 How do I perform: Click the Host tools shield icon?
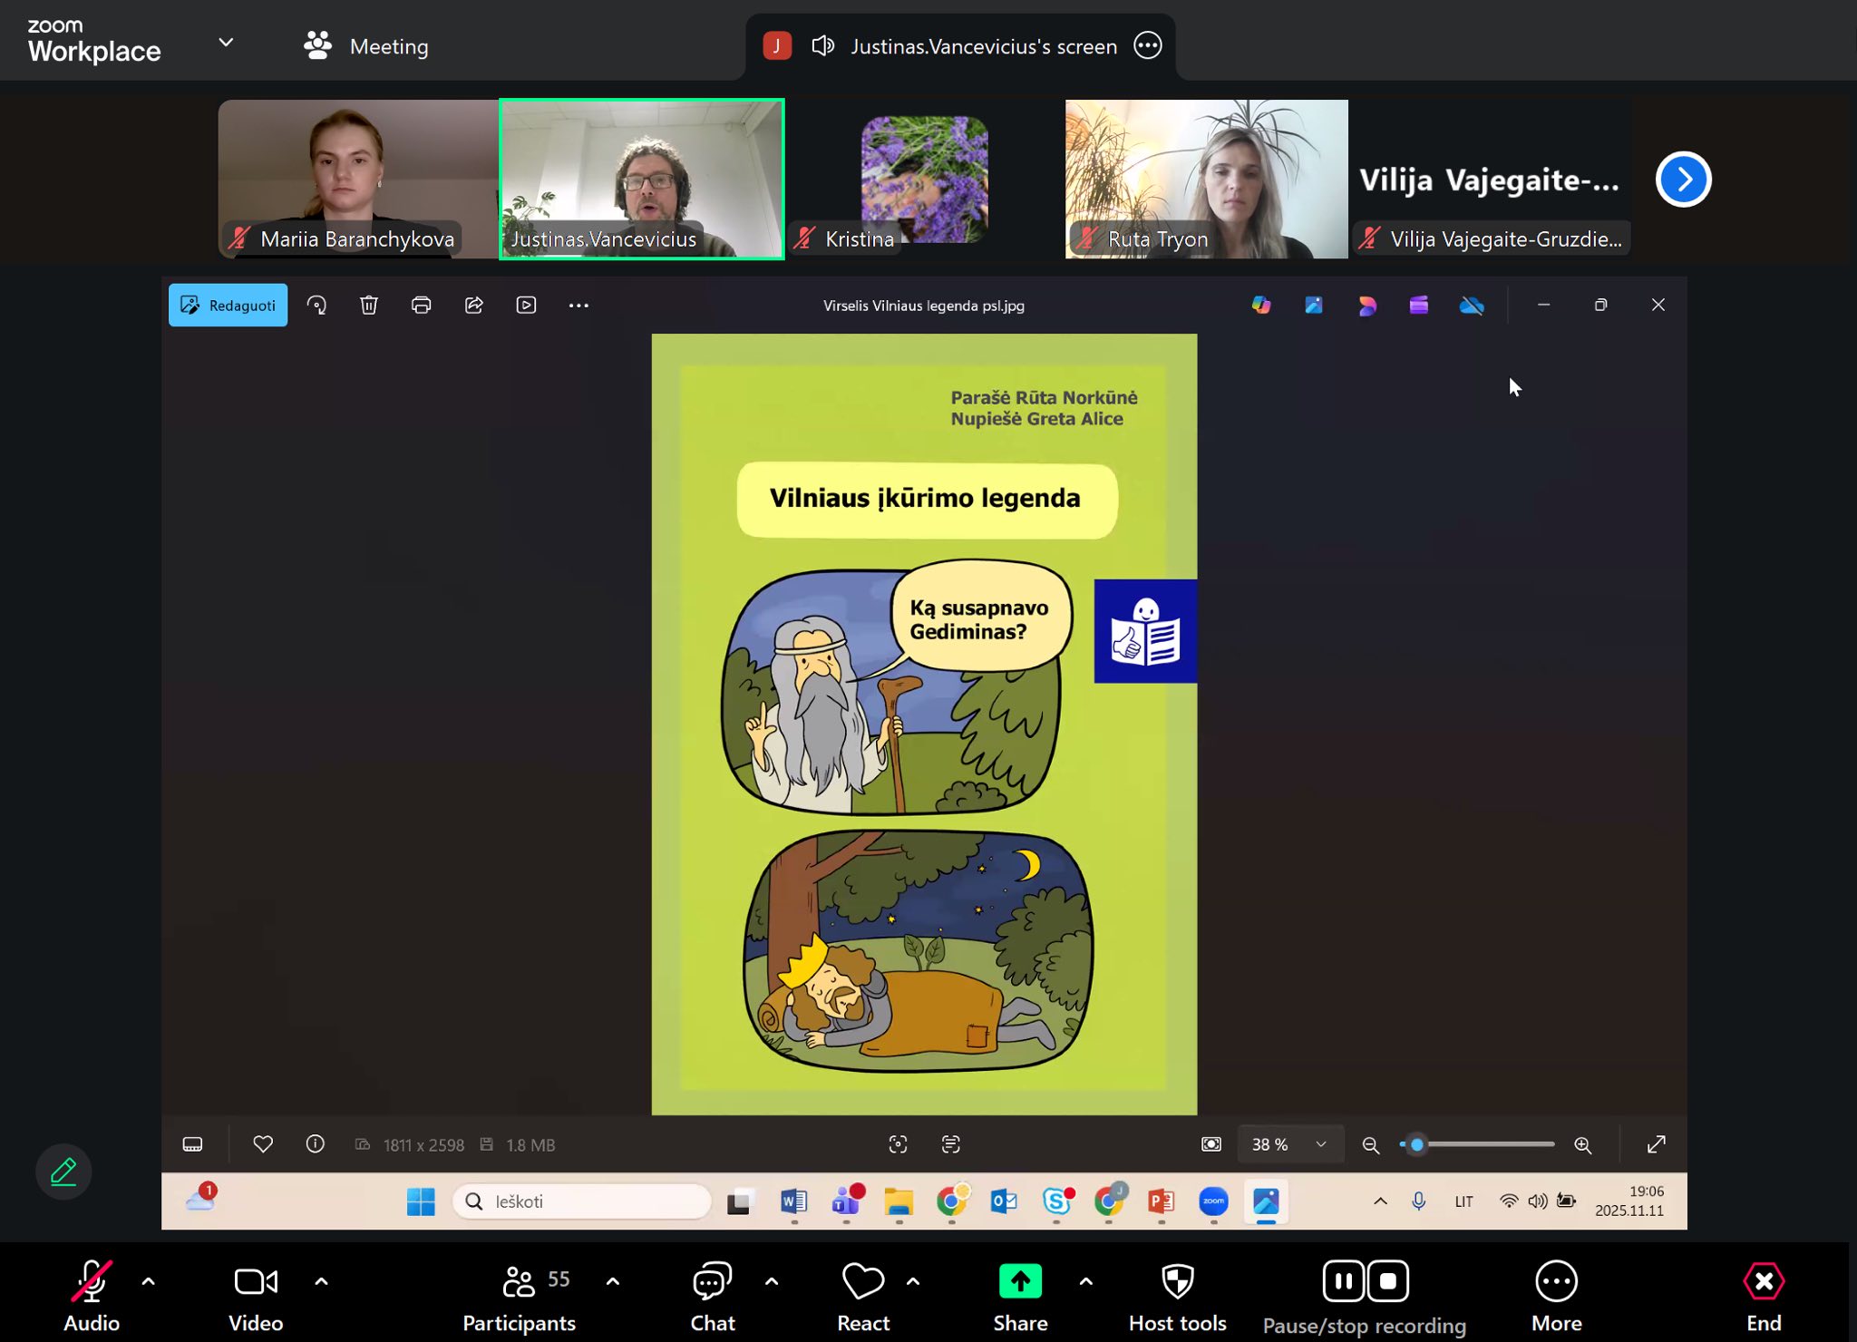click(1177, 1282)
